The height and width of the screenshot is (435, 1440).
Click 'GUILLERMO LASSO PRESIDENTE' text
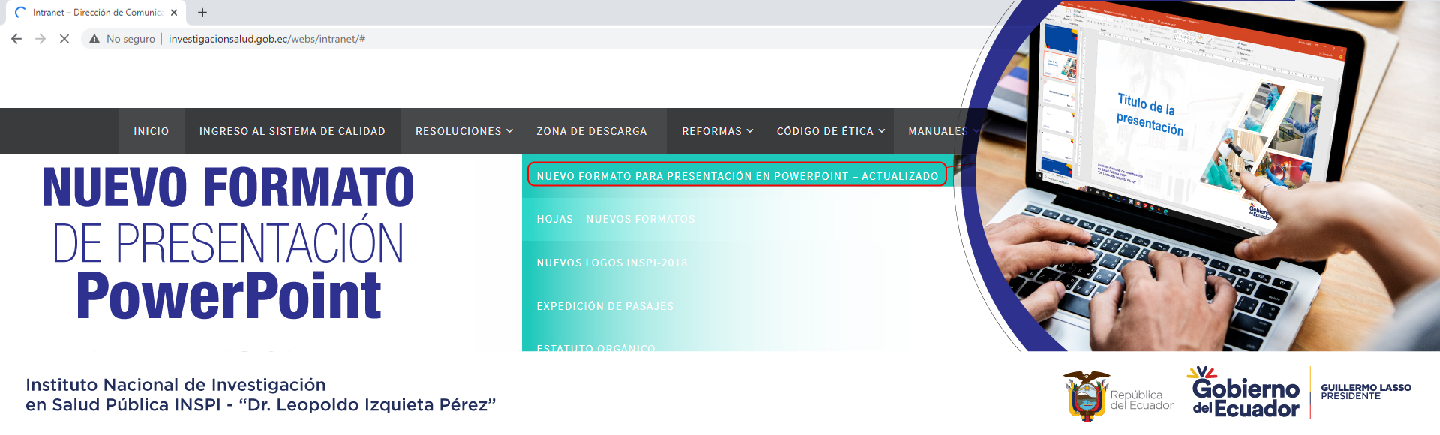tap(1366, 391)
